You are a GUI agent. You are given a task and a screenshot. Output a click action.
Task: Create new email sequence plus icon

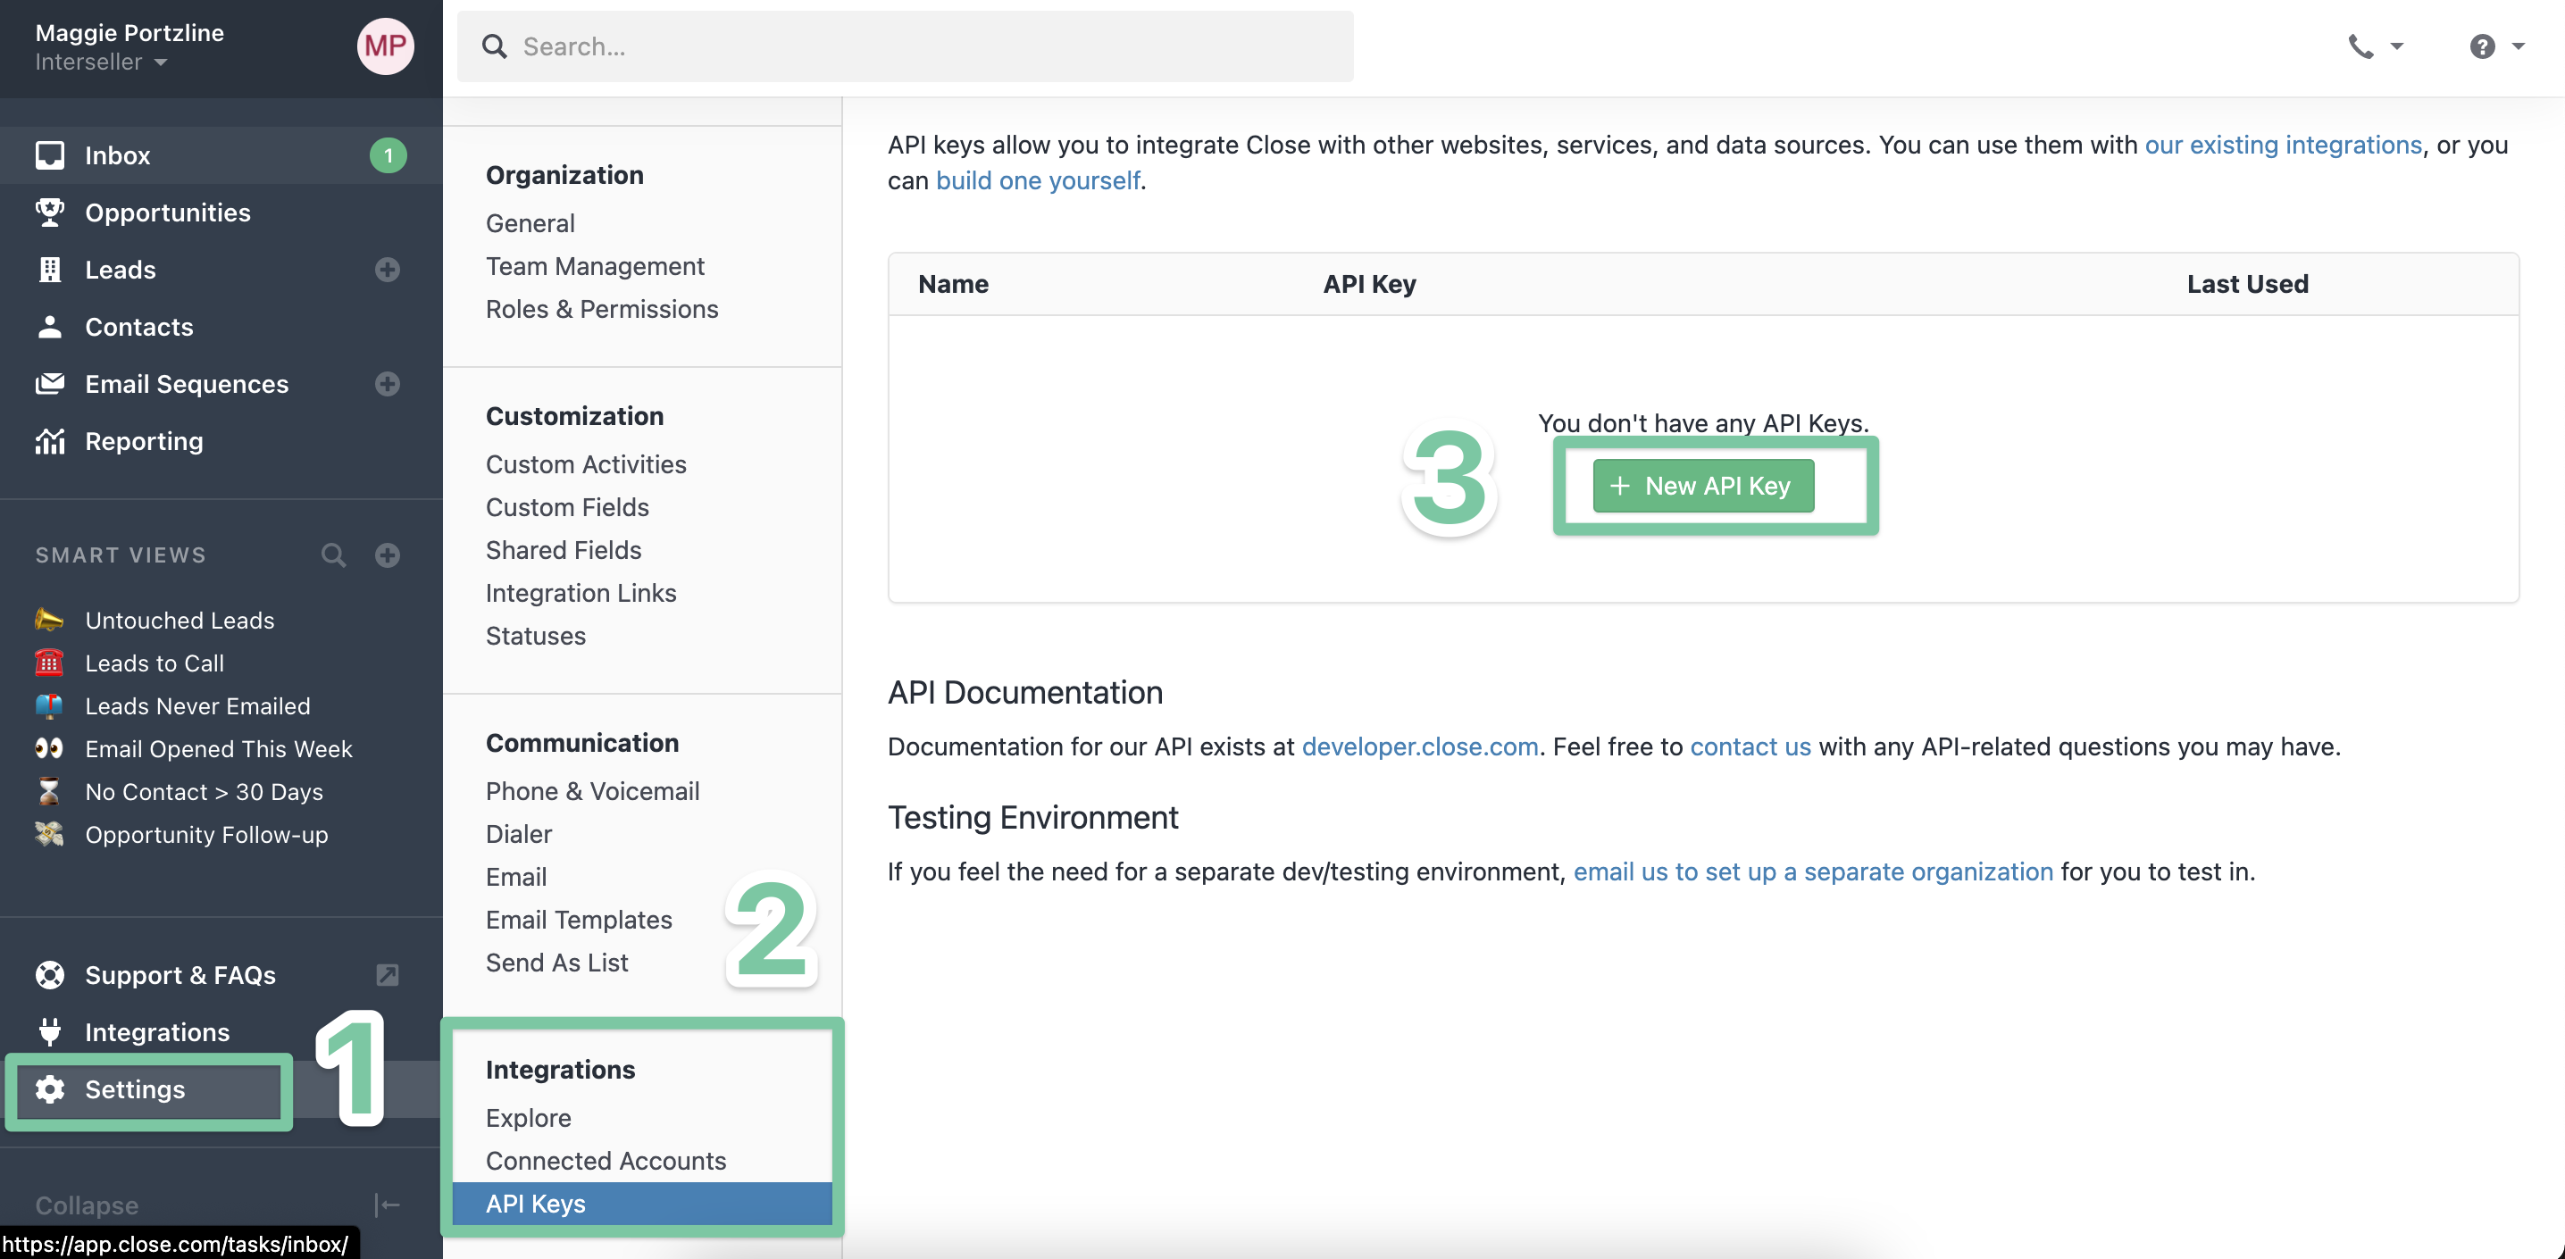tap(388, 384)
